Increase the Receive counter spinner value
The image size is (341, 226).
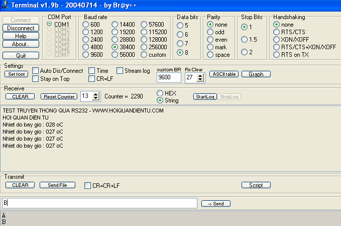[x=96, y=94]
